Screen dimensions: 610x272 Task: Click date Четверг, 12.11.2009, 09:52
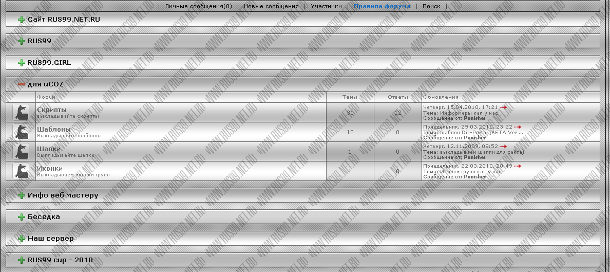coord(461,147)
